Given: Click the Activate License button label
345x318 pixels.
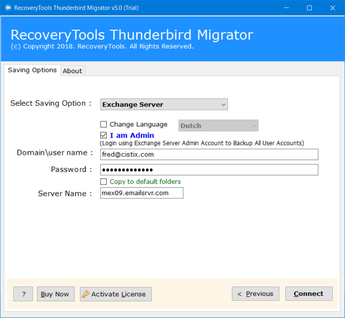Looking at the screenshot, I should (x=118, y=294).
